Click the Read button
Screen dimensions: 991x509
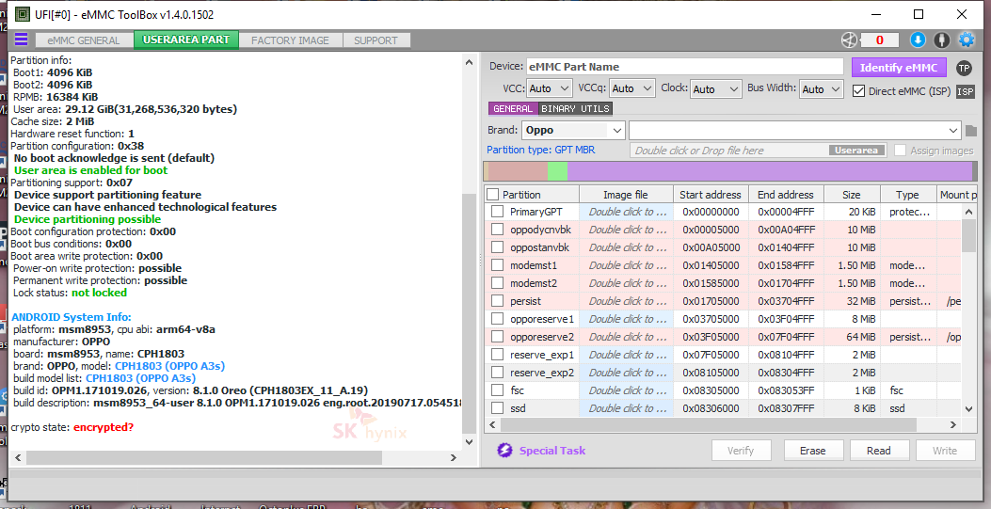(878, 451)
